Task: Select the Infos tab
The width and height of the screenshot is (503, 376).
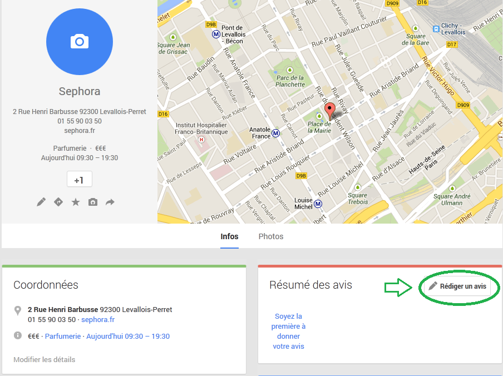Action: pyautogui.click(x=229, y=236)
